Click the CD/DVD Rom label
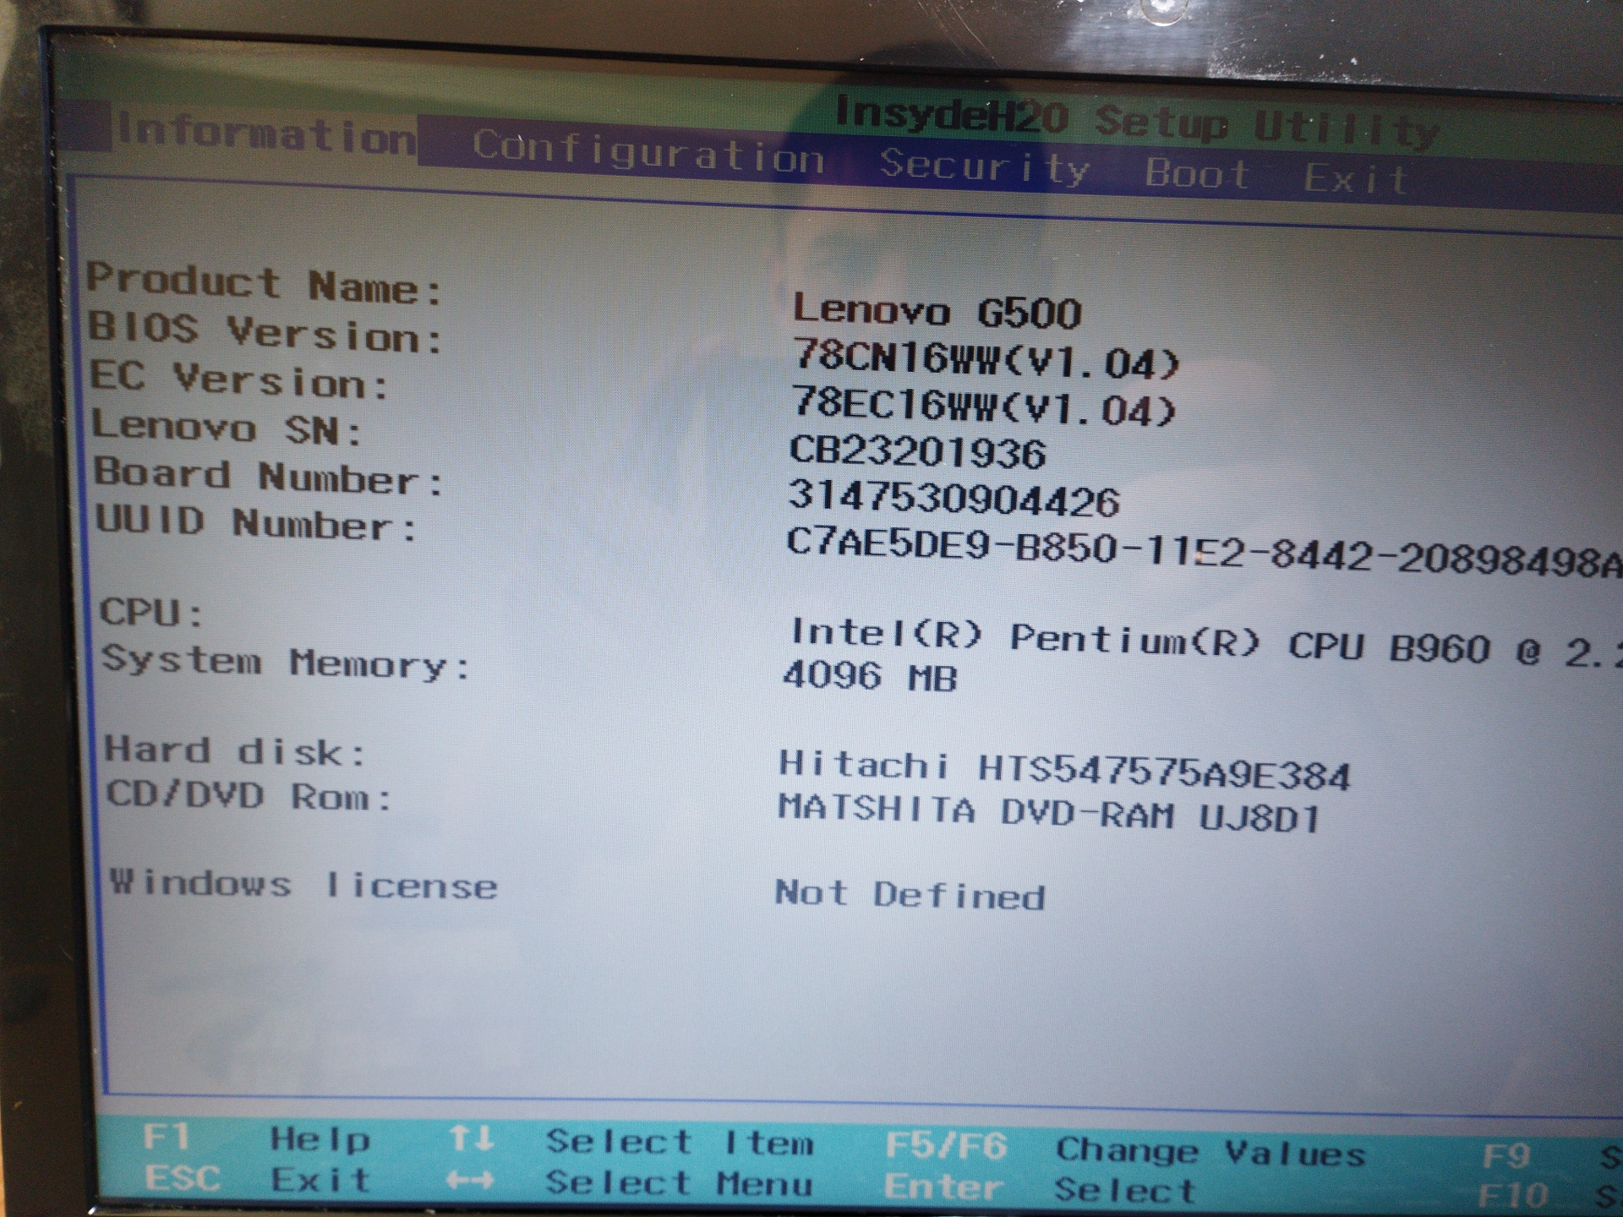This screenshot has width=1623, height=1217. tap(249, 796)
